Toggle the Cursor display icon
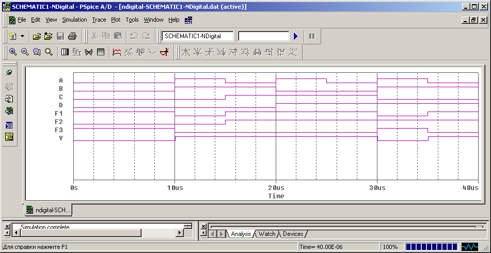Viewport: 491px width, 253px height. pyautogui.click(x=164, y=52)
